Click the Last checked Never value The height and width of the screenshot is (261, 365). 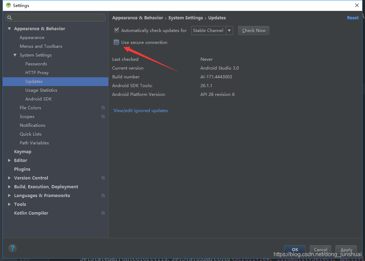(x=206, y=59)
